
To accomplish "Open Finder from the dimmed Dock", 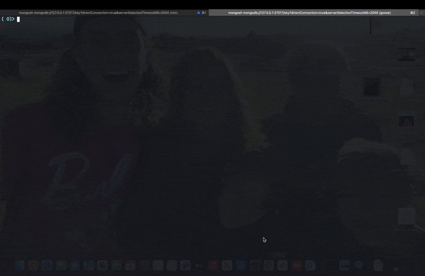I will 19,265.
